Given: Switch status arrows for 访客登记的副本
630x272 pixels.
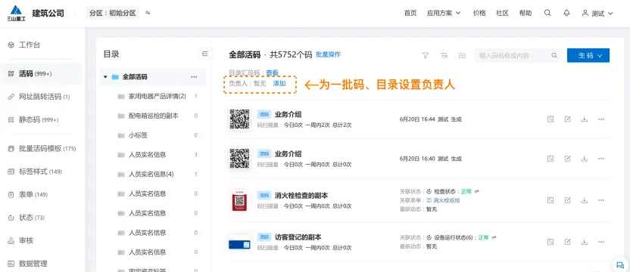Looking at the screenshot, I should (494, 237).
